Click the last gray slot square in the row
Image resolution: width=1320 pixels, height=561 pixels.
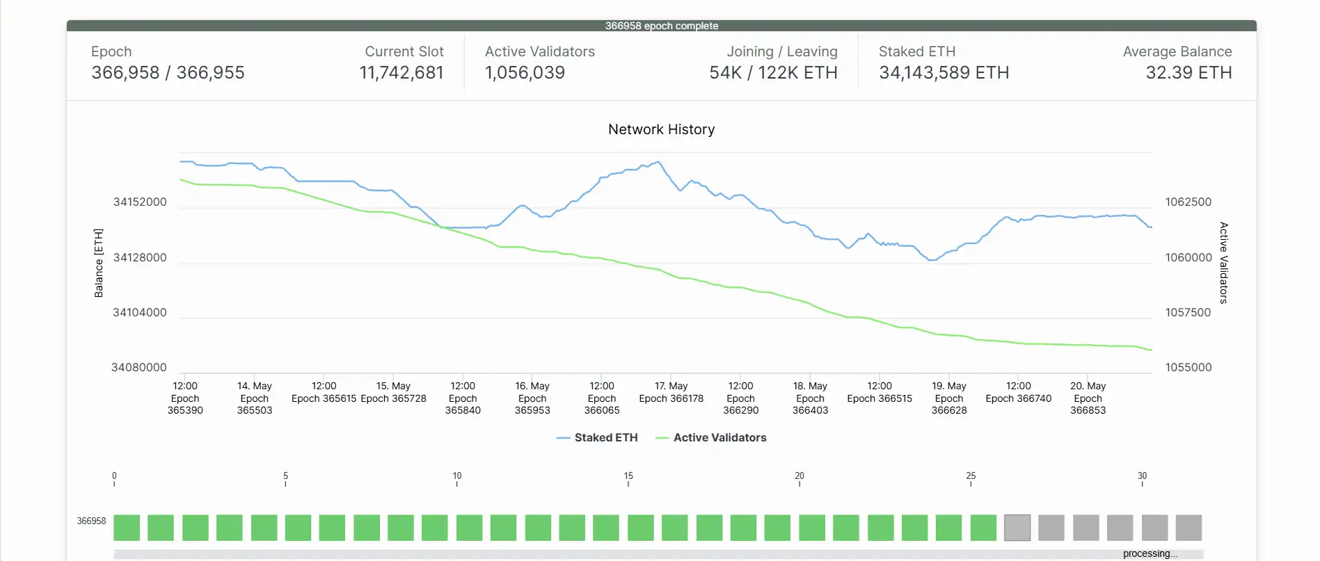[x=1188, y=528]
